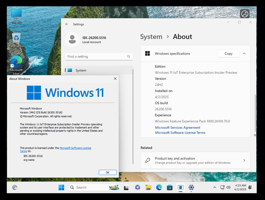Open the Recycle Bin desktop icon
The image size is (265, 200).
pos(16,40)
